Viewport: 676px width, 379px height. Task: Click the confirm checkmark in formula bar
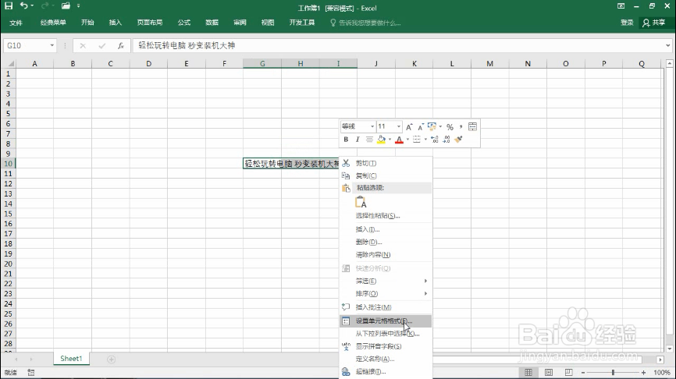pyautogui.click(x=101, y=46)
